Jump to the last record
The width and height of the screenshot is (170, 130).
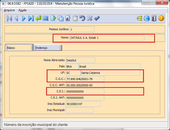click(x=31, y=18)
